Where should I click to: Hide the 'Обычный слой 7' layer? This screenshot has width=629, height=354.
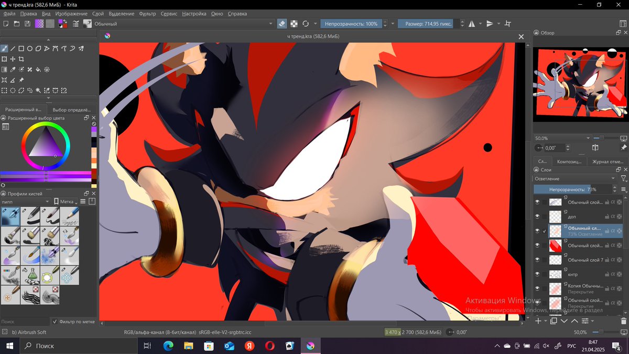537,260
